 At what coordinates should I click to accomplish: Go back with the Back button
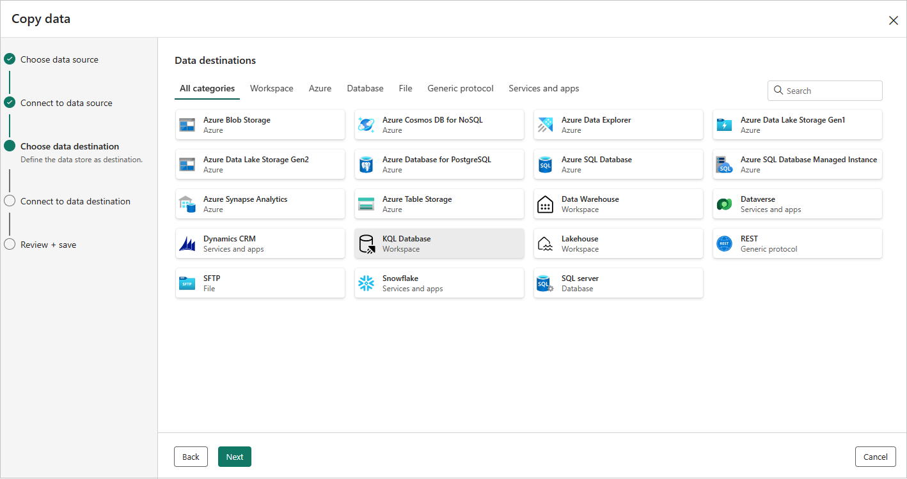[191, 457]
